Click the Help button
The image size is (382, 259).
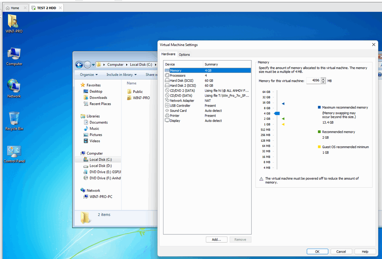(x=365, y=252)
